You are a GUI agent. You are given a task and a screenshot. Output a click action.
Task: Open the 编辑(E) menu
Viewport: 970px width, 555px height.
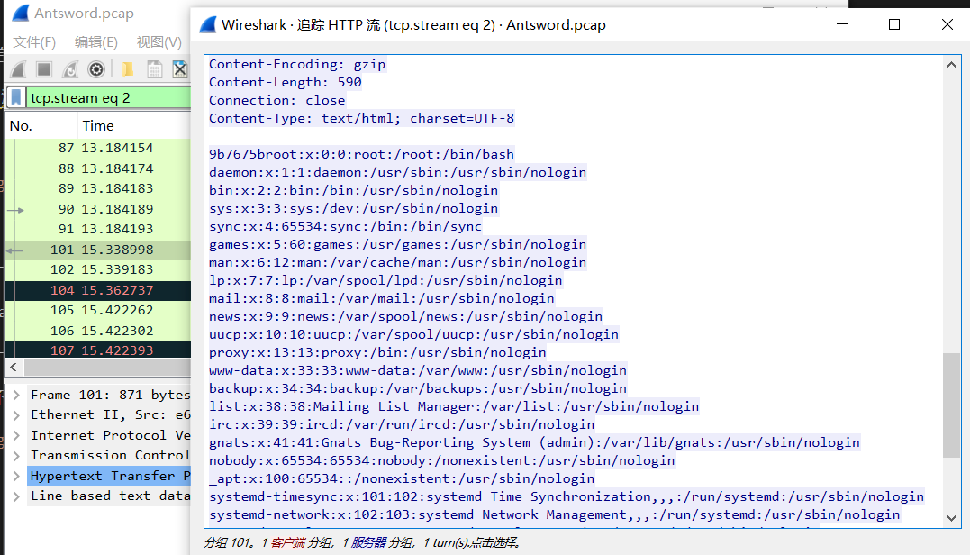point(95,42)
